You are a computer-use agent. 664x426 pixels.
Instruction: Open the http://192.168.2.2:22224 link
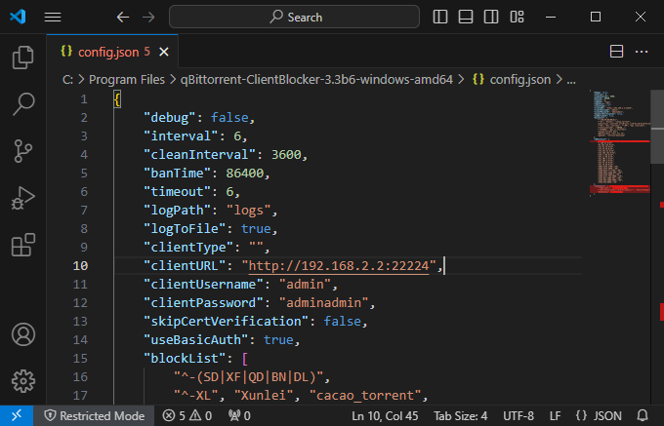339,266
